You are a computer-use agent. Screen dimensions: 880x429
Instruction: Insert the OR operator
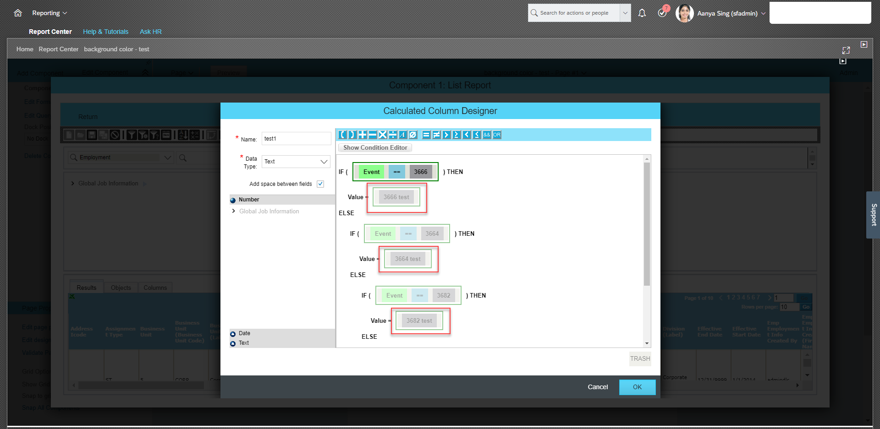point(497,135)
